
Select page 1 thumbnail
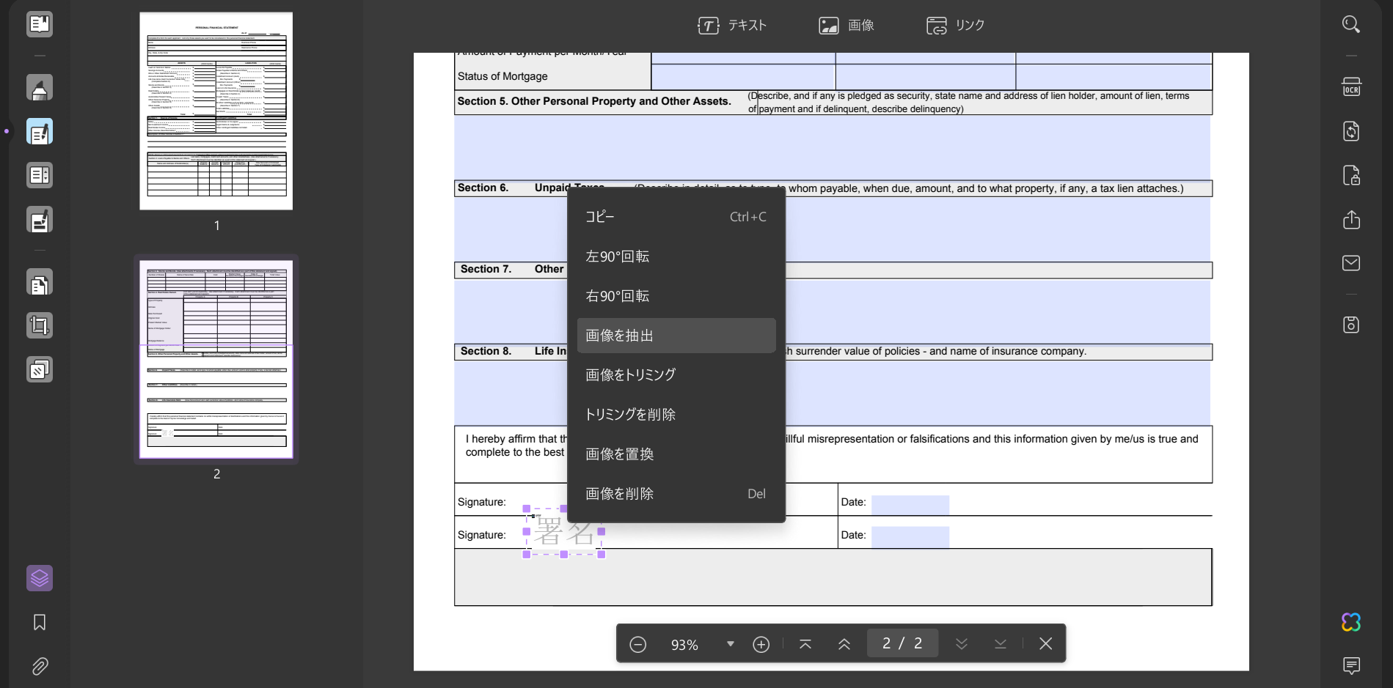216,111
